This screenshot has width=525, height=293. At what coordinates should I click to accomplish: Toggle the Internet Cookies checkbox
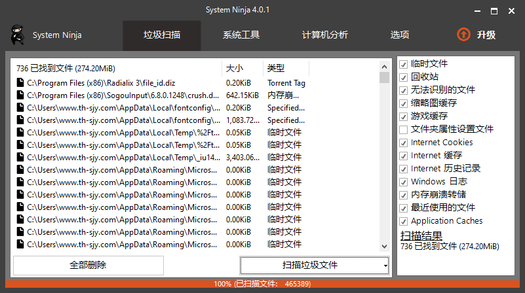click(x=404, y=143)
